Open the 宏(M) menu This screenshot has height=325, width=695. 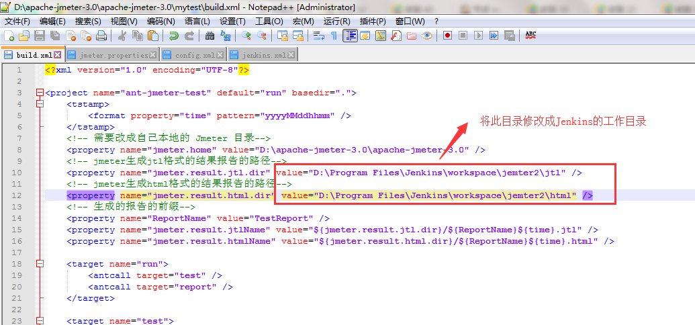coord(303,21)
